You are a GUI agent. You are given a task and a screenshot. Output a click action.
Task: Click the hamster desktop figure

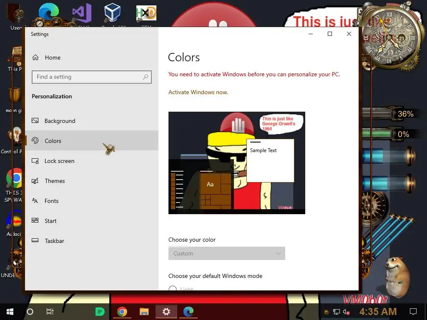[397, 277]
